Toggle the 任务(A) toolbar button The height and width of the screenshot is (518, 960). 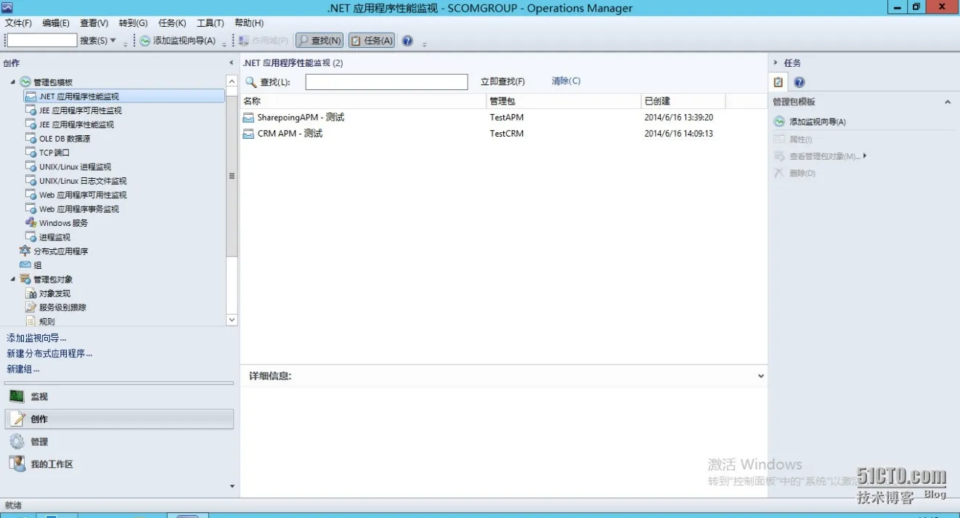[372, 41]
